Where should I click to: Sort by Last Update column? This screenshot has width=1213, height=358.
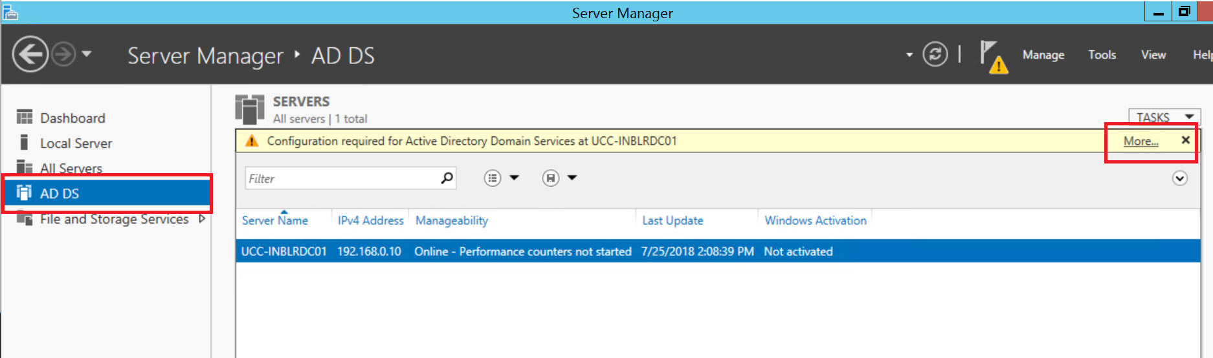(x=673, y=220)
